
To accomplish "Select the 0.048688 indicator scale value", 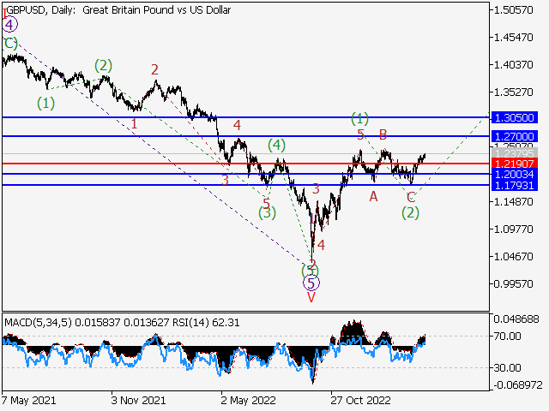I will (516, 319).
